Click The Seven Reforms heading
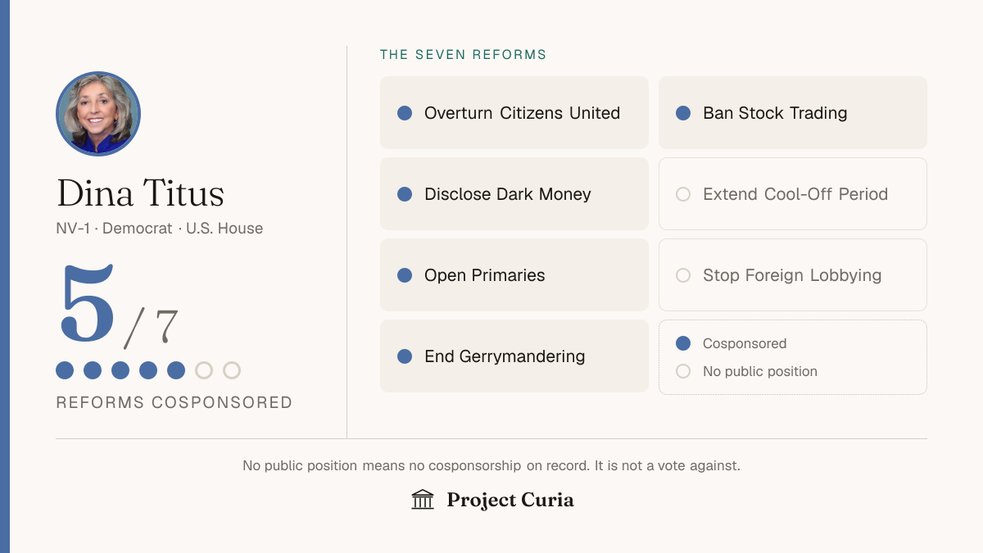Viewport: 983px width, 553px height. click(x=464, y=55)
